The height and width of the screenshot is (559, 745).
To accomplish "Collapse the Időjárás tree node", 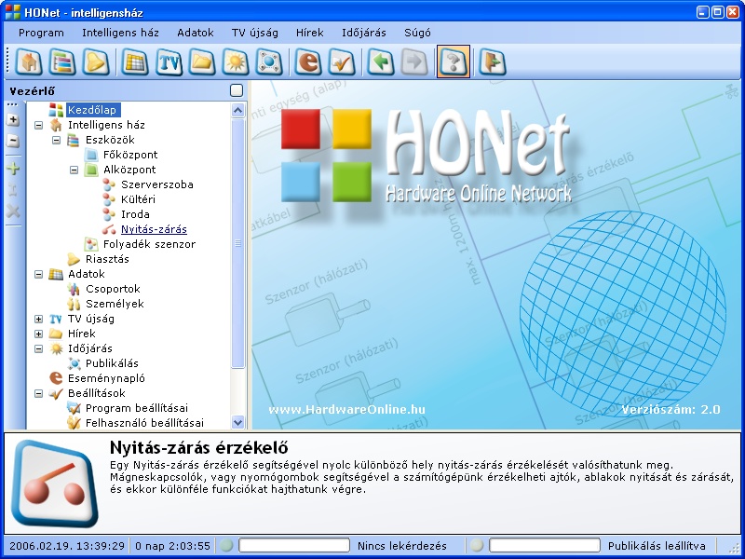I will pos(38,348).
